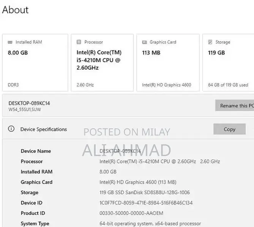Click the 113 MB graphics memory value

pos(151,53)
